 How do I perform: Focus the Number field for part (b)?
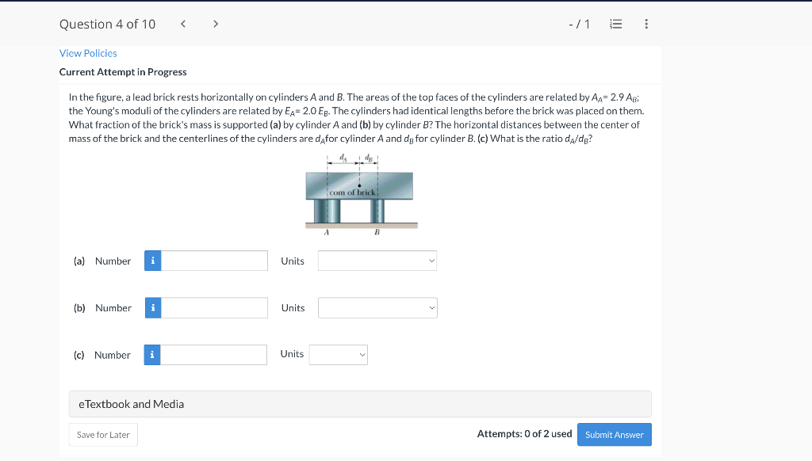pyautogui.click(x=214, y=308)
